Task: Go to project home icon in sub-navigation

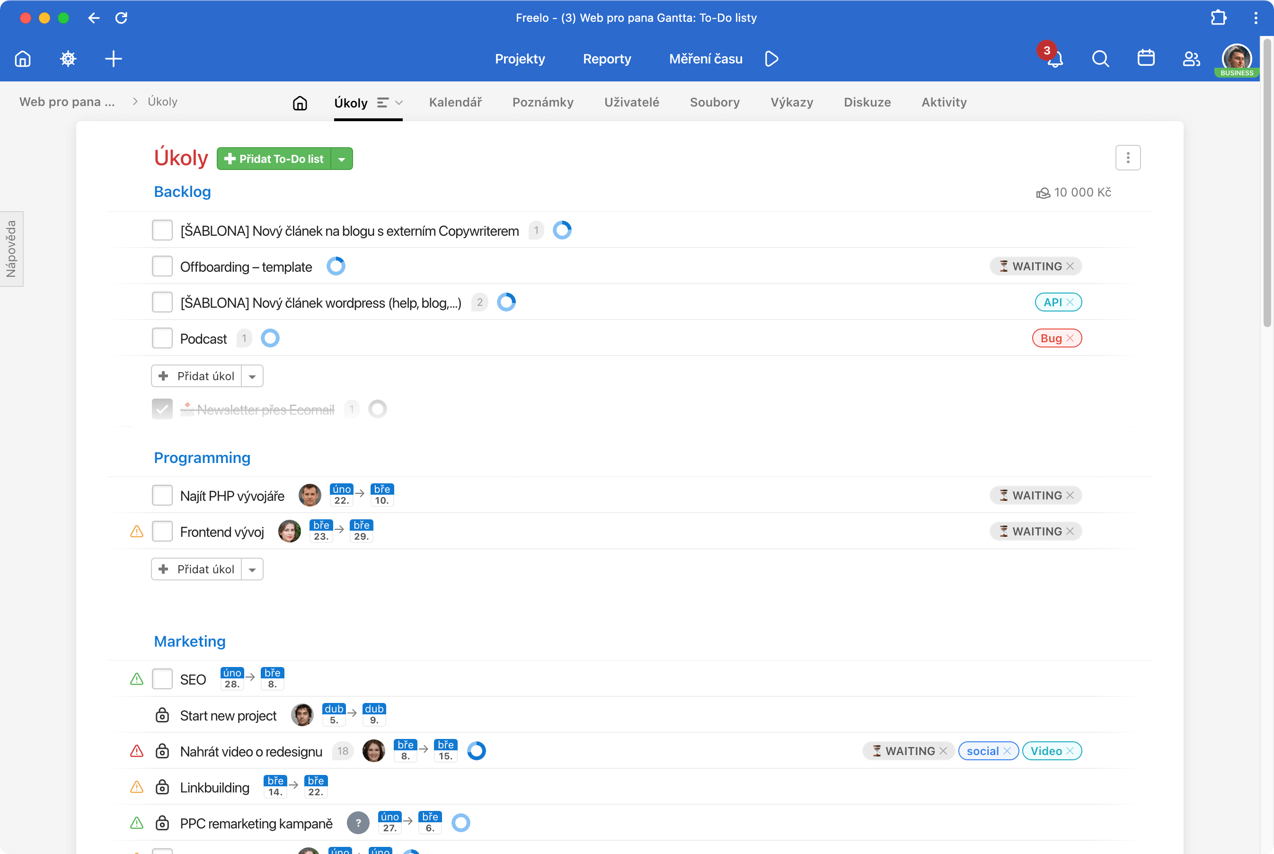Action: pos(300,103)
